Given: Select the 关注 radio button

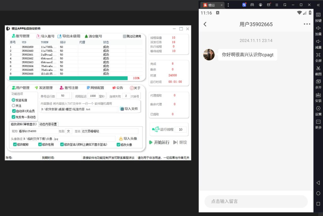Looking at the screenshot, I should tap(14, 106).
